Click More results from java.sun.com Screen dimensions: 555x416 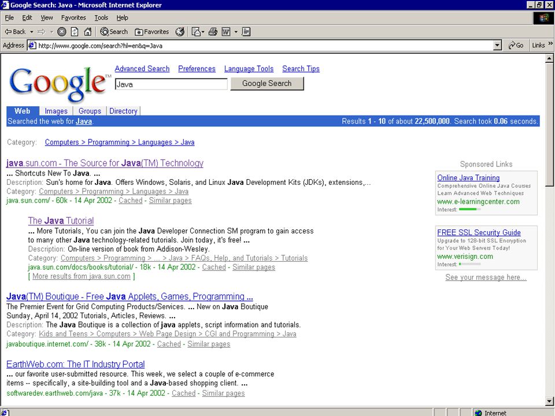coord(82,276)
